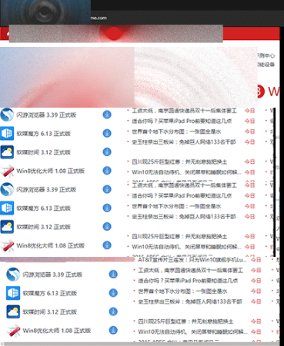Download Win8优化大师 1.08 via topmost list's blue arrow
The width and height of the screenshot is (284, 346).
coord(107,171)
